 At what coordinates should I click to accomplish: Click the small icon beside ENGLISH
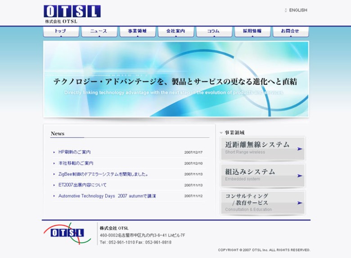(286, 10)
